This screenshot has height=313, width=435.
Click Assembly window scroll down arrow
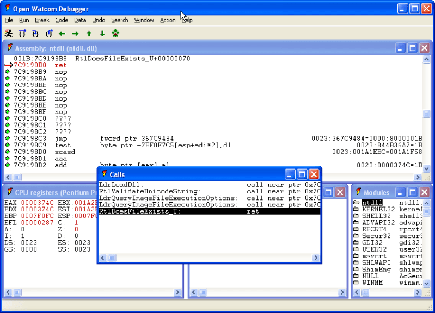[x=426, y=168]
